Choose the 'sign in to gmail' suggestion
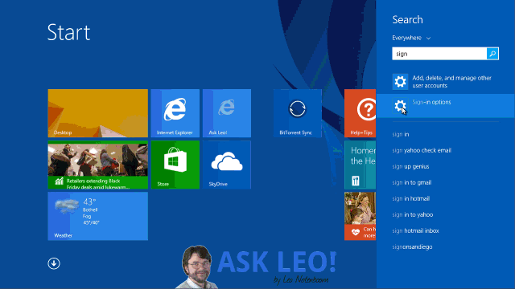The width and height of the screenshot is (515, 289). tap(411, 182)
